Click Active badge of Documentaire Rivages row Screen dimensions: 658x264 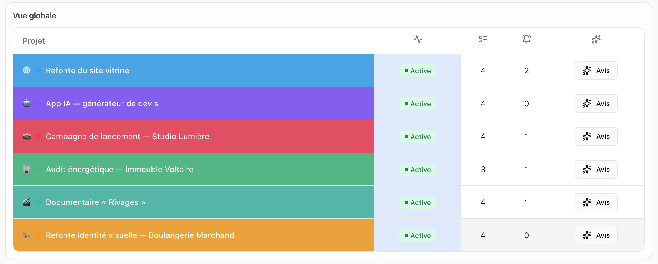pos(418,202)
